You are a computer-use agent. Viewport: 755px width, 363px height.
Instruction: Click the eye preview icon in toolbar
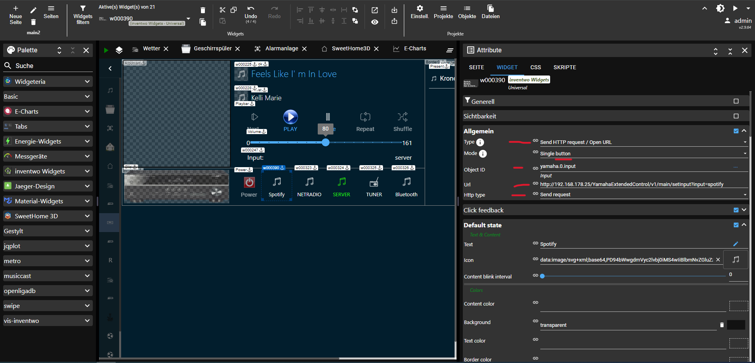[x=375, y=22]
